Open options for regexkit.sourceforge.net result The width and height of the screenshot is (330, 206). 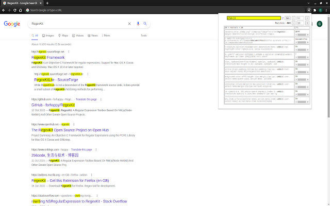69,51
